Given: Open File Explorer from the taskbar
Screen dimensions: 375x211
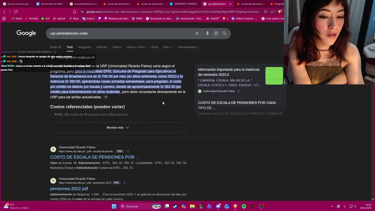Looking at the screenshot, I should (192, 206).
